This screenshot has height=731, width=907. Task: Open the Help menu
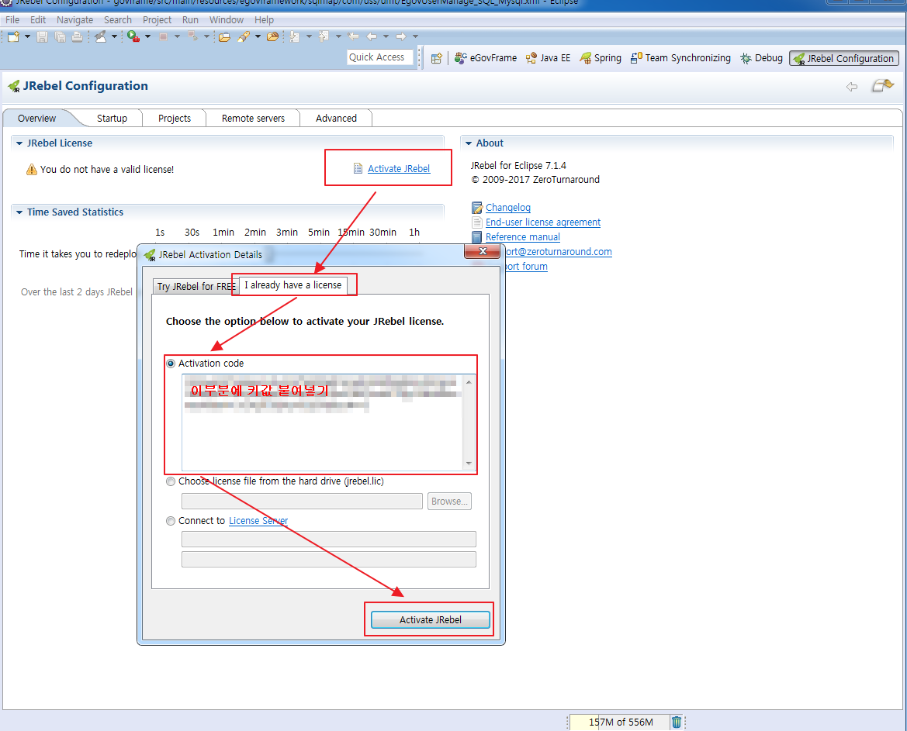coord(264,19)
